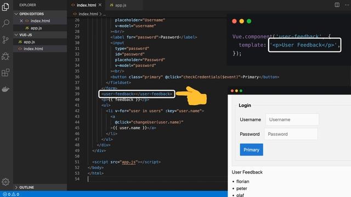
Task: Switch to the index.html editor tab
Action: point(87,5)
